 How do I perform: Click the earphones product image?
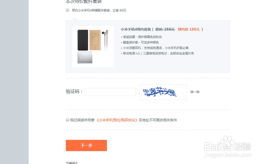[105, 40]
